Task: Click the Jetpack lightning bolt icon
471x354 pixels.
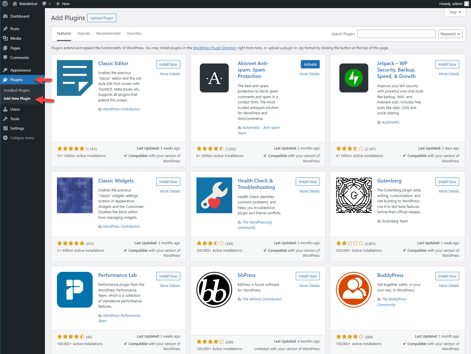Action: click(354, 78)
